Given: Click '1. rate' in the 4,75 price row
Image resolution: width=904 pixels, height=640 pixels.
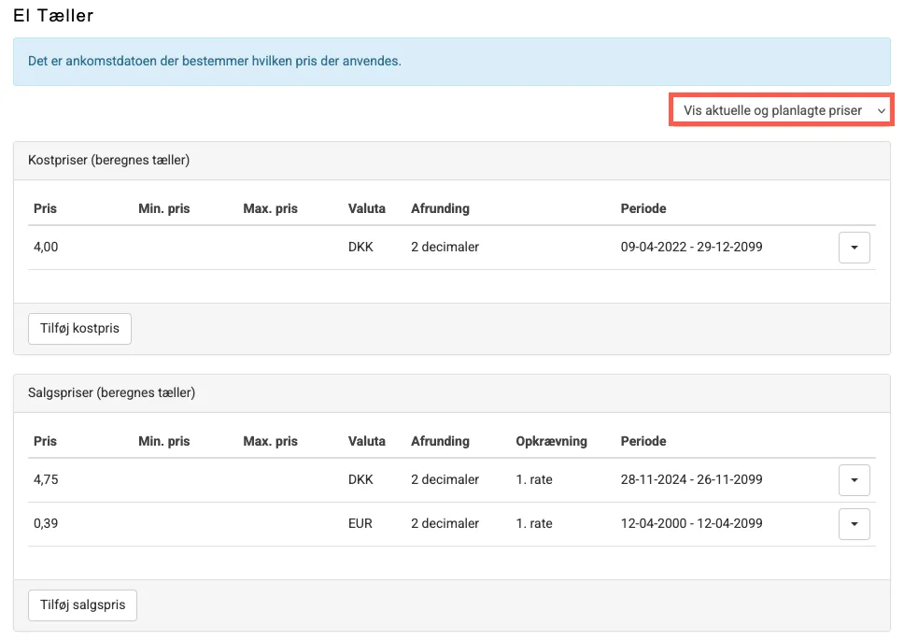Looking at the screenshot, I should pyautogui.click(x=534, y=480).
